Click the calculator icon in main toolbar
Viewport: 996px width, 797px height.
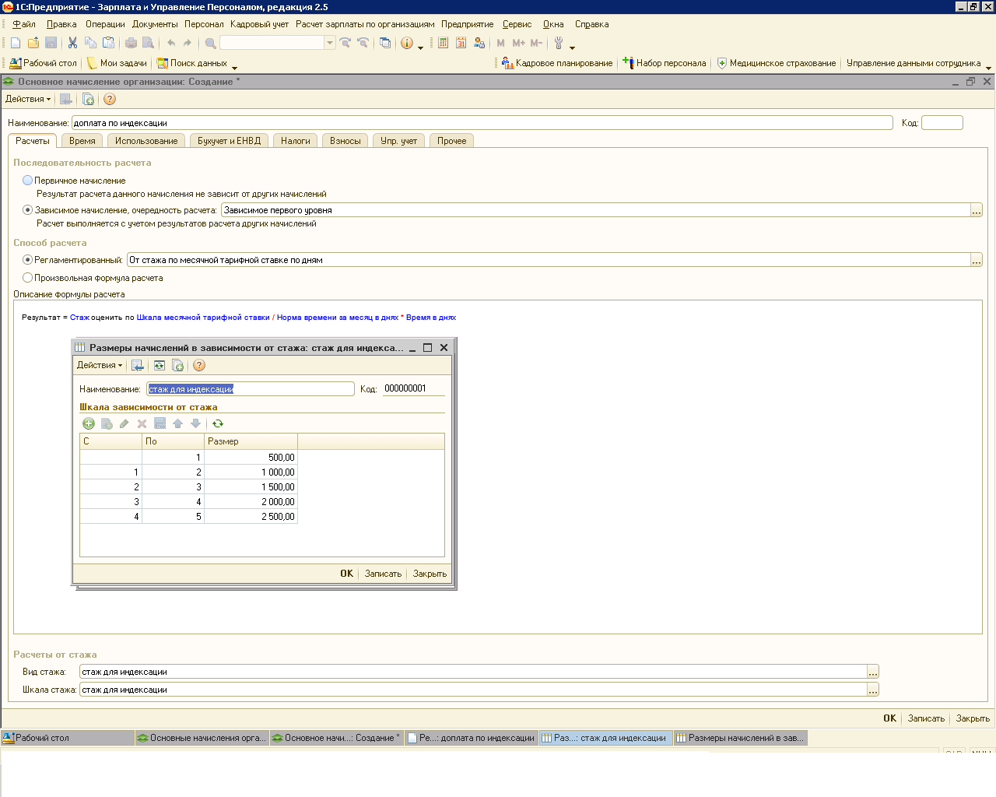(x=443, y=43)
